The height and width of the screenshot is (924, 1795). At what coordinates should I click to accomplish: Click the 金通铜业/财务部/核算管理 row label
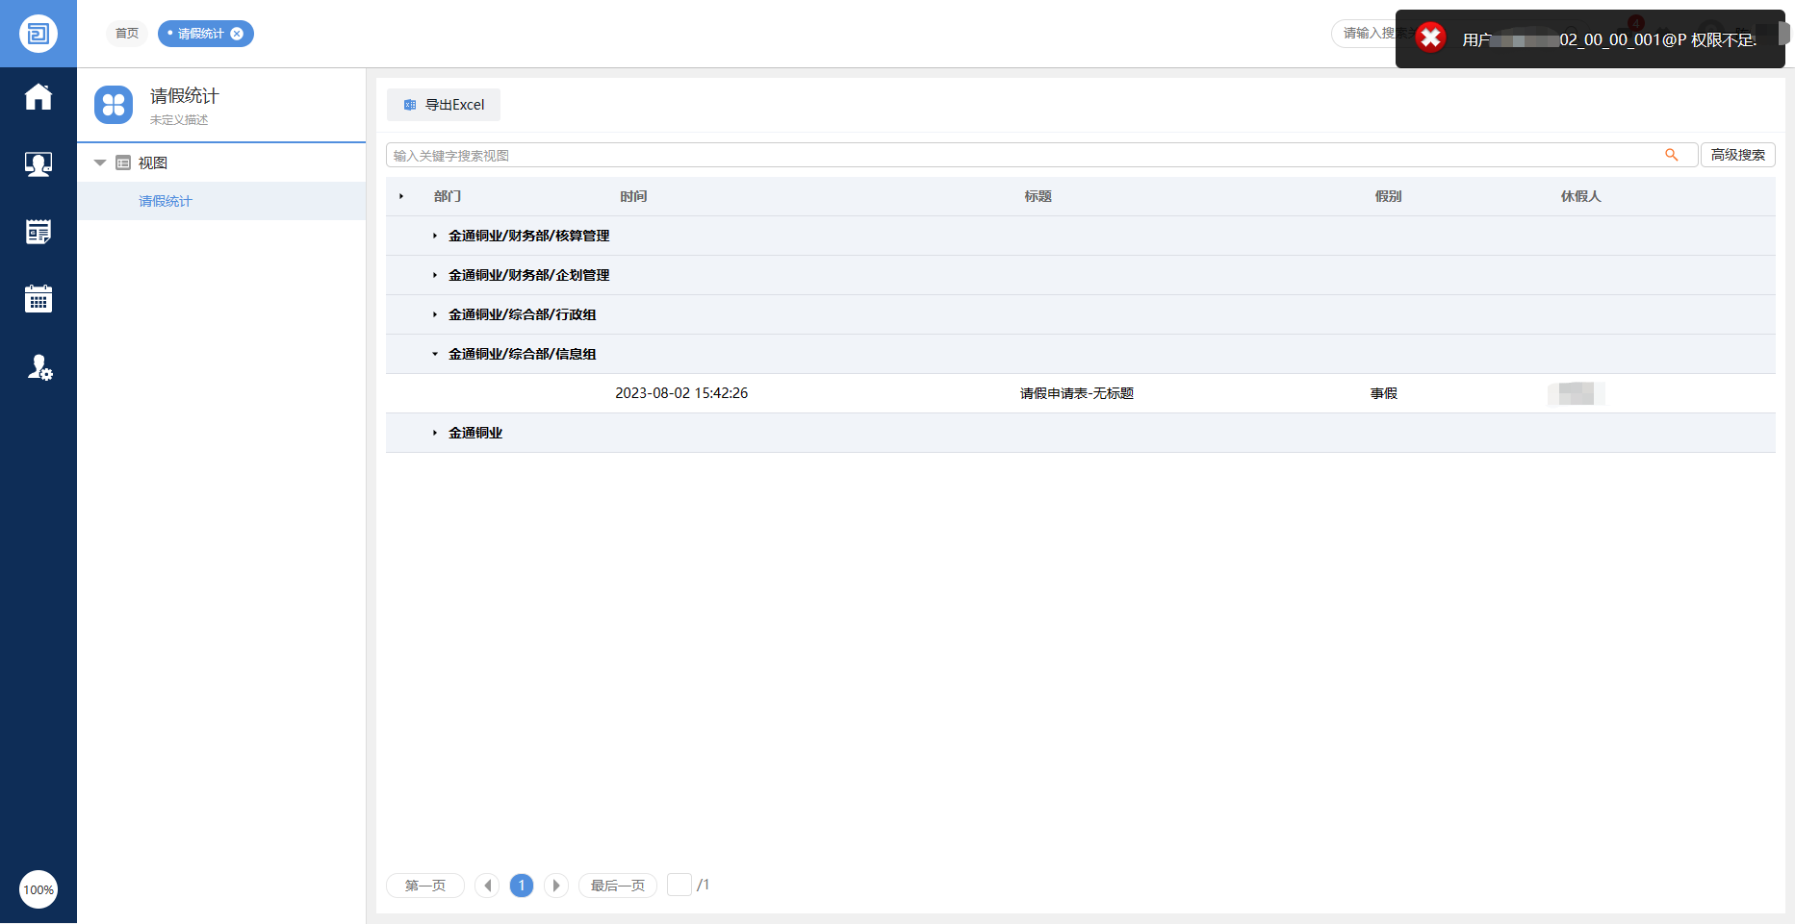[x=529, y=236]
